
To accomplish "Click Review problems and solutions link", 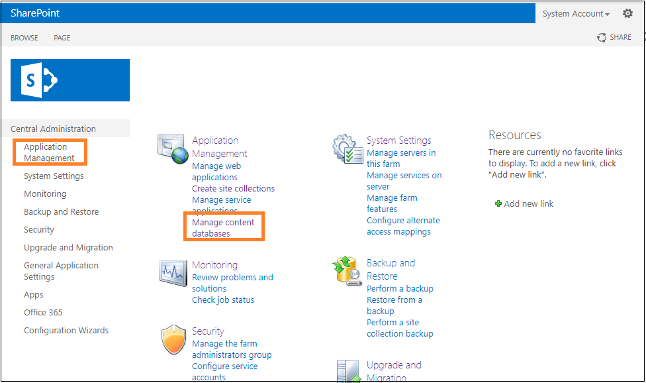I will [232, 283].
